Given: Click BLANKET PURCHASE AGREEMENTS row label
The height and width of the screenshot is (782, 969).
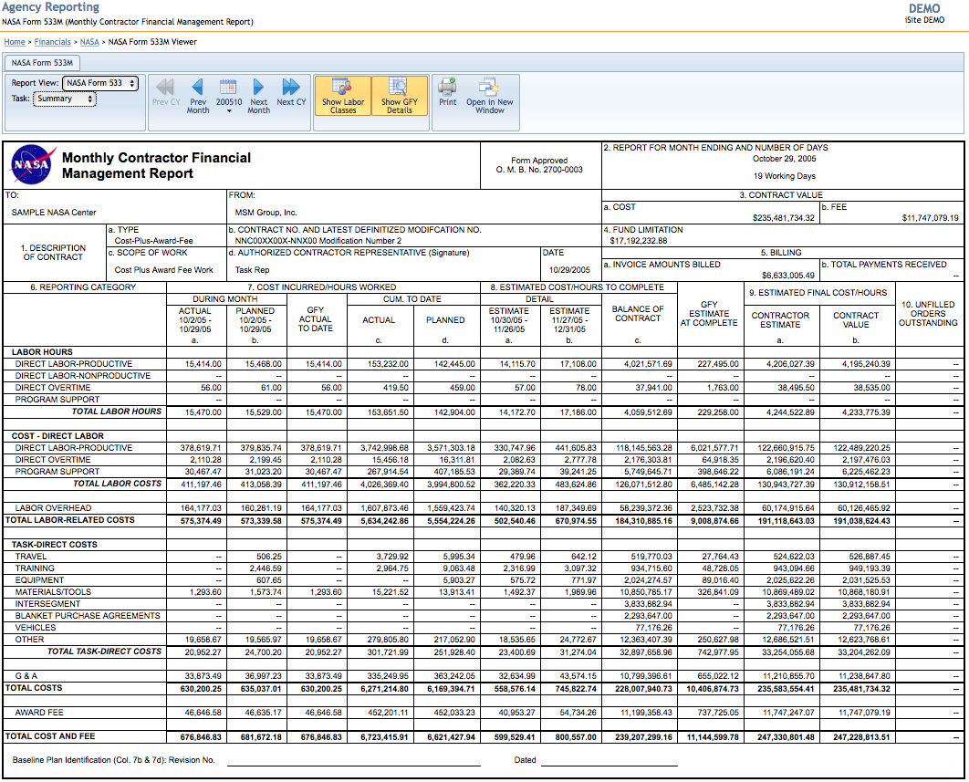Looking at the screenshot, I should pos(88,616).
